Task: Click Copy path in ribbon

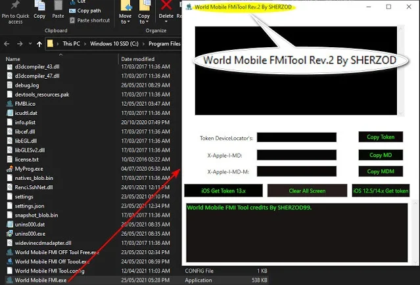Action: pos(85,11)
